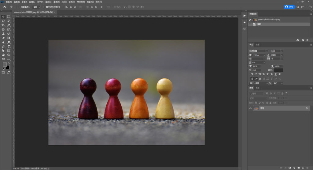This screenshot has height=170, width=313.
Task: Check the 顯示變形控制項 checkbox
Action: tap(44, 7)
